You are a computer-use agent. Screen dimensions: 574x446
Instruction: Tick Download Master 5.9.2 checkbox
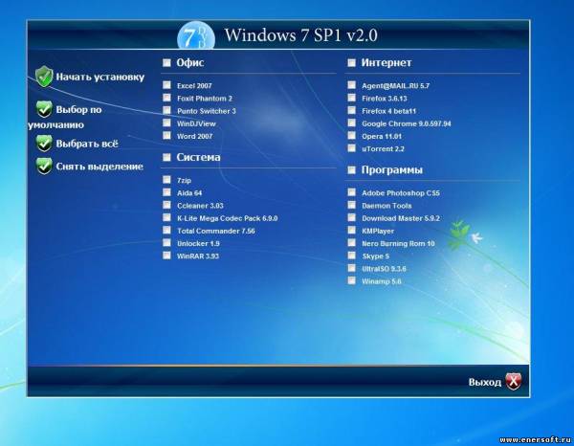(x=351, y=217)
